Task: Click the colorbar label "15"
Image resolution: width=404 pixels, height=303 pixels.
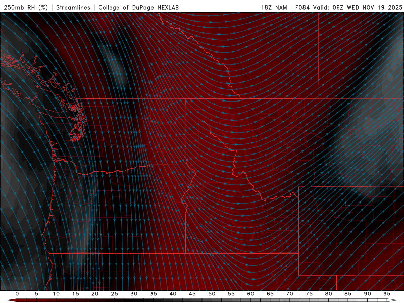Action: (75, 294)
